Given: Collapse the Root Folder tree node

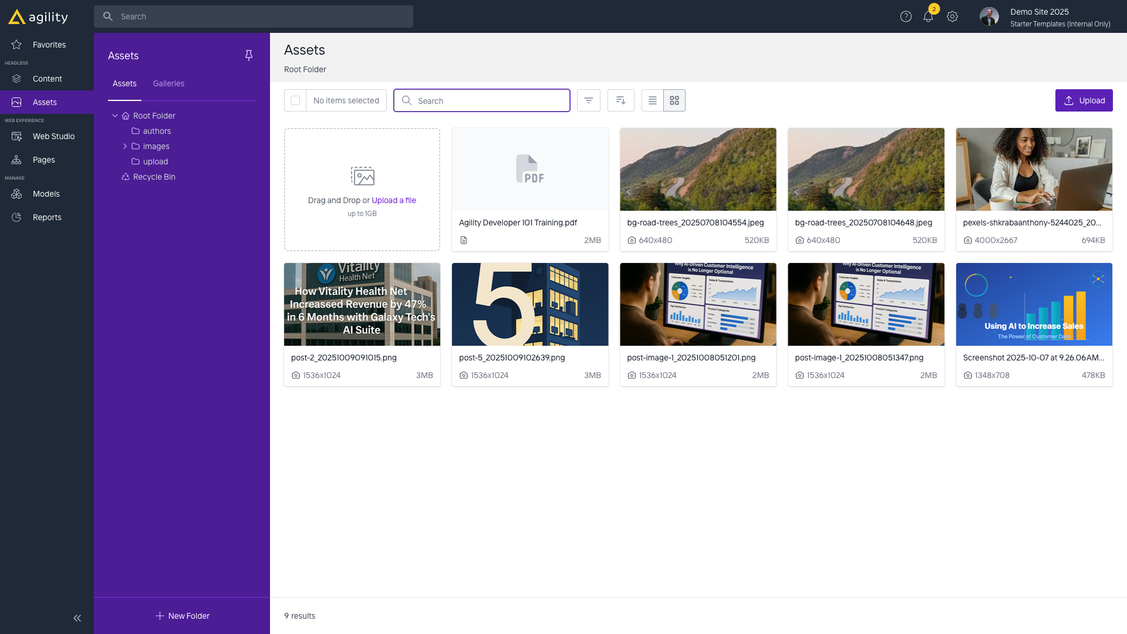Looking at the screenshot, I should [115, 116].
